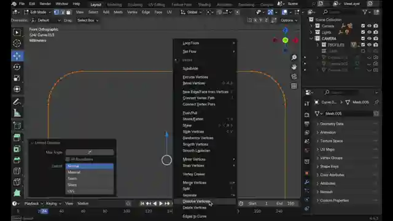This screenshot has height=221, width=393.
Task: Open the File menu
Action: [22, 4]
